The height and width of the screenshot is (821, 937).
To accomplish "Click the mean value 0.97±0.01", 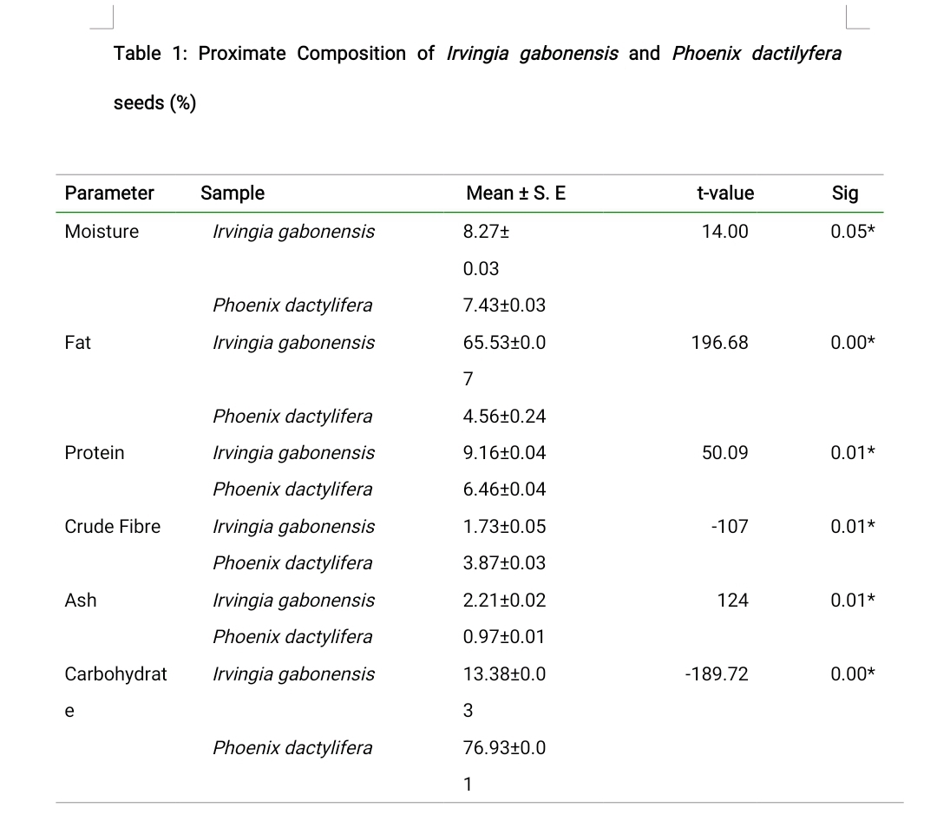I will 504,637.
